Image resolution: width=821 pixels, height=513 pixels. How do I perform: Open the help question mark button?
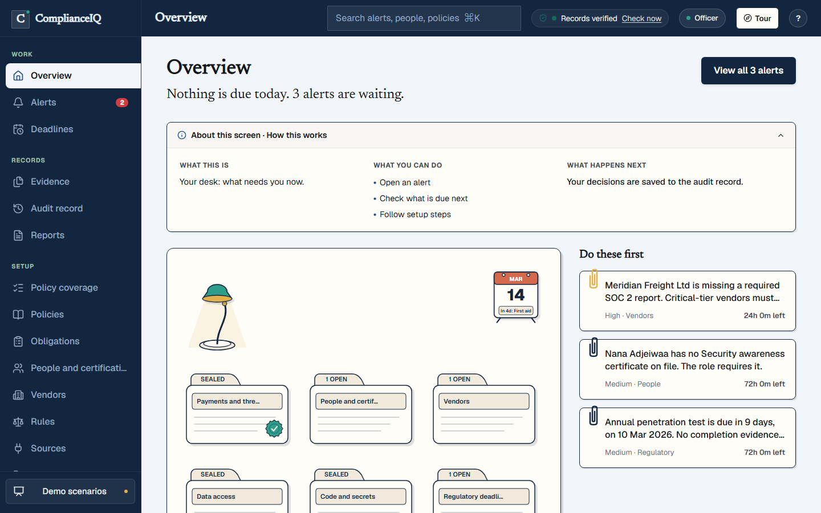click(798, 18)
